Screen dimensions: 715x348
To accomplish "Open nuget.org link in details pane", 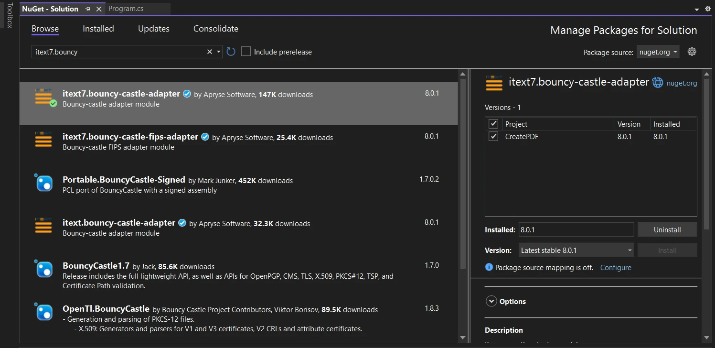I will pyautogui.click(x=682, y=83).
